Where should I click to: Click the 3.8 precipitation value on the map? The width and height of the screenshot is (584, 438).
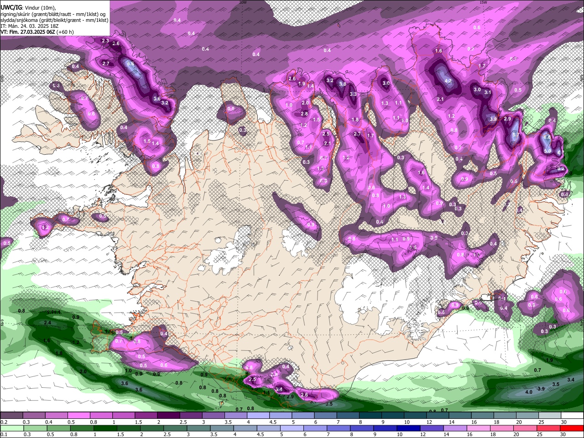343,84
